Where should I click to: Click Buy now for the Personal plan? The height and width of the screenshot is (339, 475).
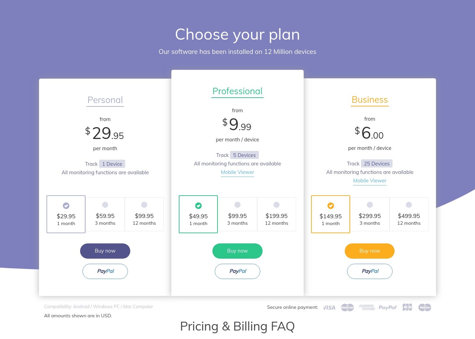105,251
